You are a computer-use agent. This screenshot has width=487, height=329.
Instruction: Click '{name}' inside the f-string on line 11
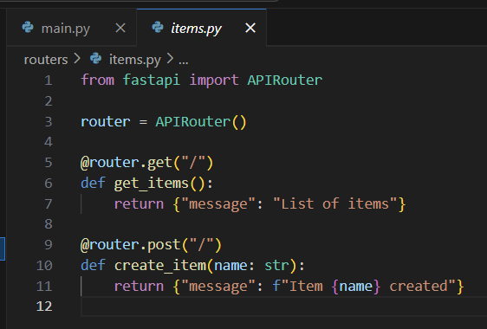point(356,286)
